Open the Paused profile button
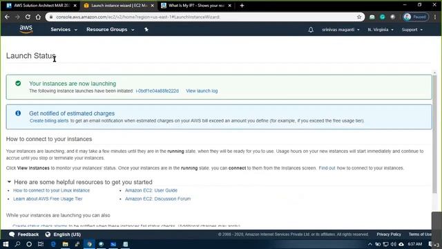 click(x=416, y=17)
